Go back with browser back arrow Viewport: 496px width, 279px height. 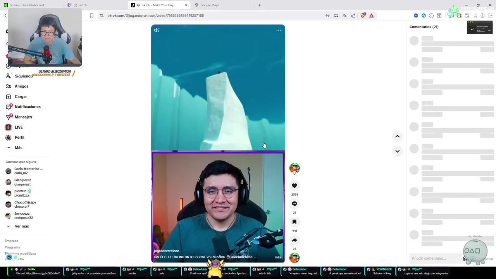click(5, 15)
